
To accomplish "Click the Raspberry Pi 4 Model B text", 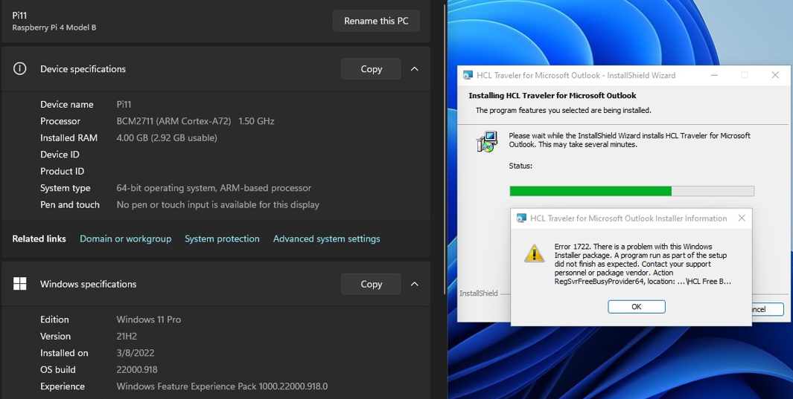I will 54,27.
